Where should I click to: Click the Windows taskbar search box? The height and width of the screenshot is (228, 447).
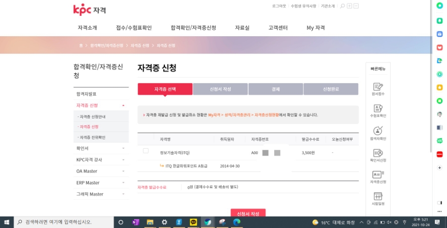click(64, 222)
